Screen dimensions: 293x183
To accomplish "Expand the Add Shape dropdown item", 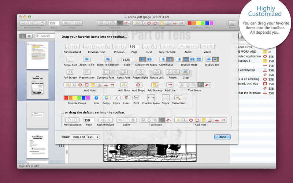I will coord(138,85).
